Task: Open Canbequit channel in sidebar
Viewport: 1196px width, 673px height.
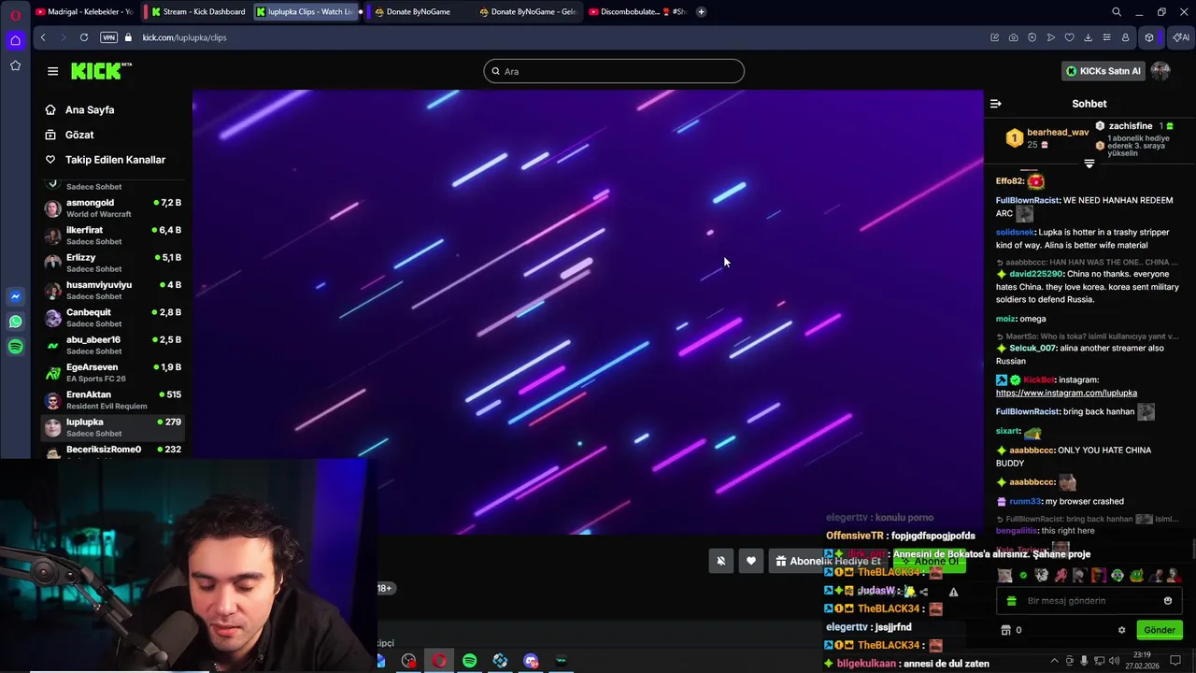Action: tap(112, 318)
